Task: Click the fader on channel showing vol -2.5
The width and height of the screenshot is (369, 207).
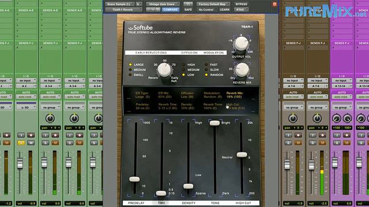Action: click(311, 165)
